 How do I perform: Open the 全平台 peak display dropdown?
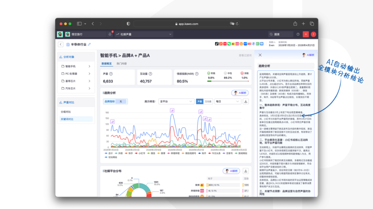click(x=176, y=101)
